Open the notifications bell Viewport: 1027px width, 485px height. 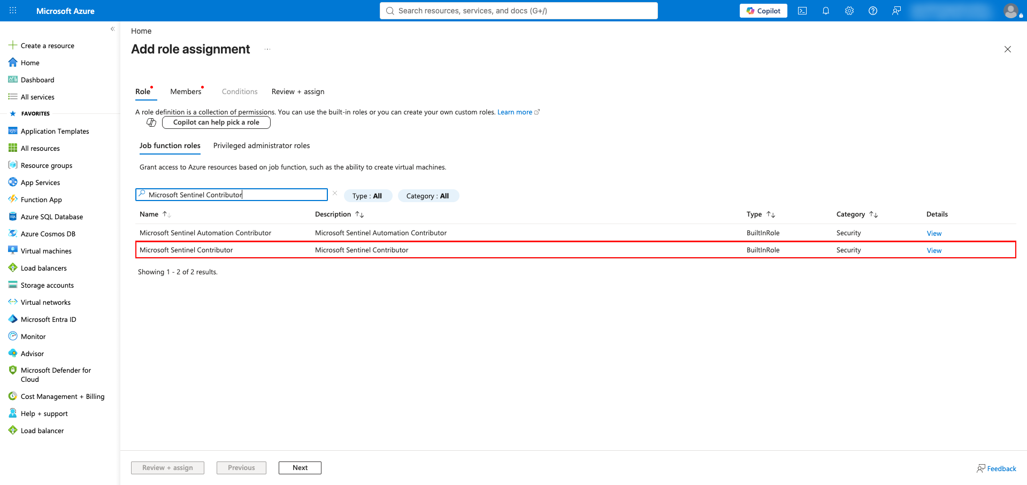coord(826,11)
